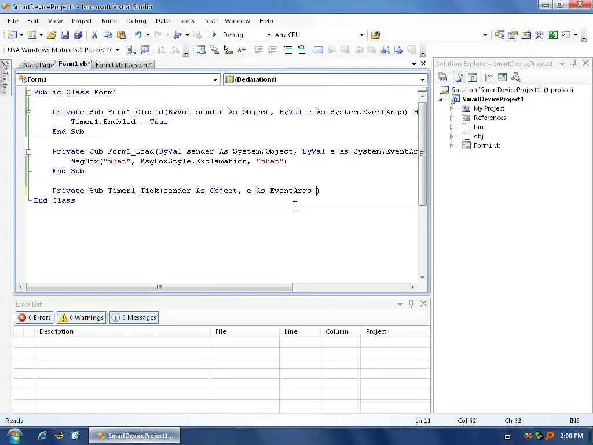593x445 pixels.
Task: Open the Any CPU platform dropdown
Action: tap(361, 35)
